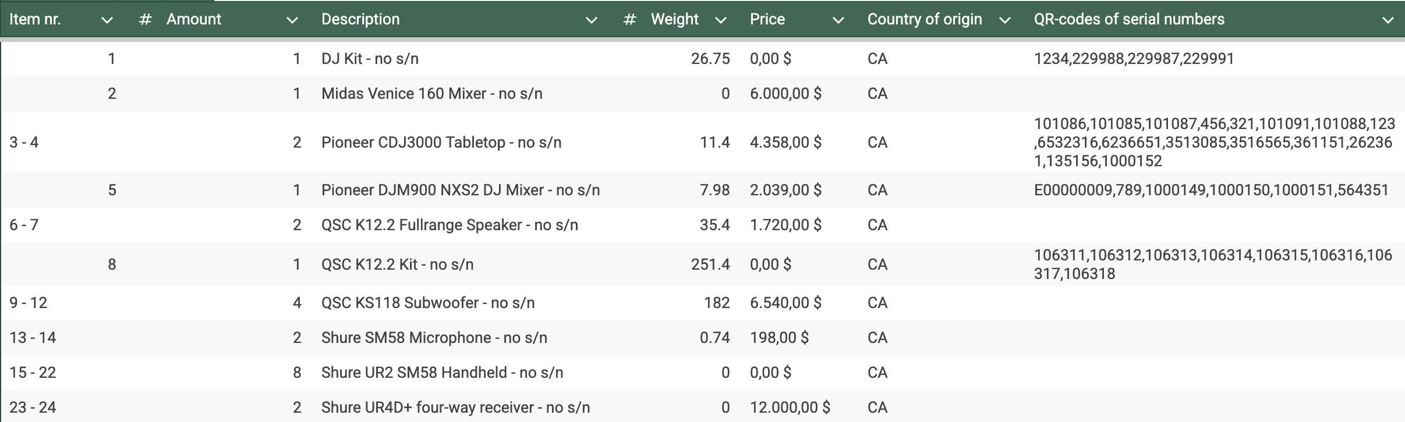The width and height of the screenshot is (1405, 422).
Task: Click the weight value 0.74
Action: [x=715, y=338]
